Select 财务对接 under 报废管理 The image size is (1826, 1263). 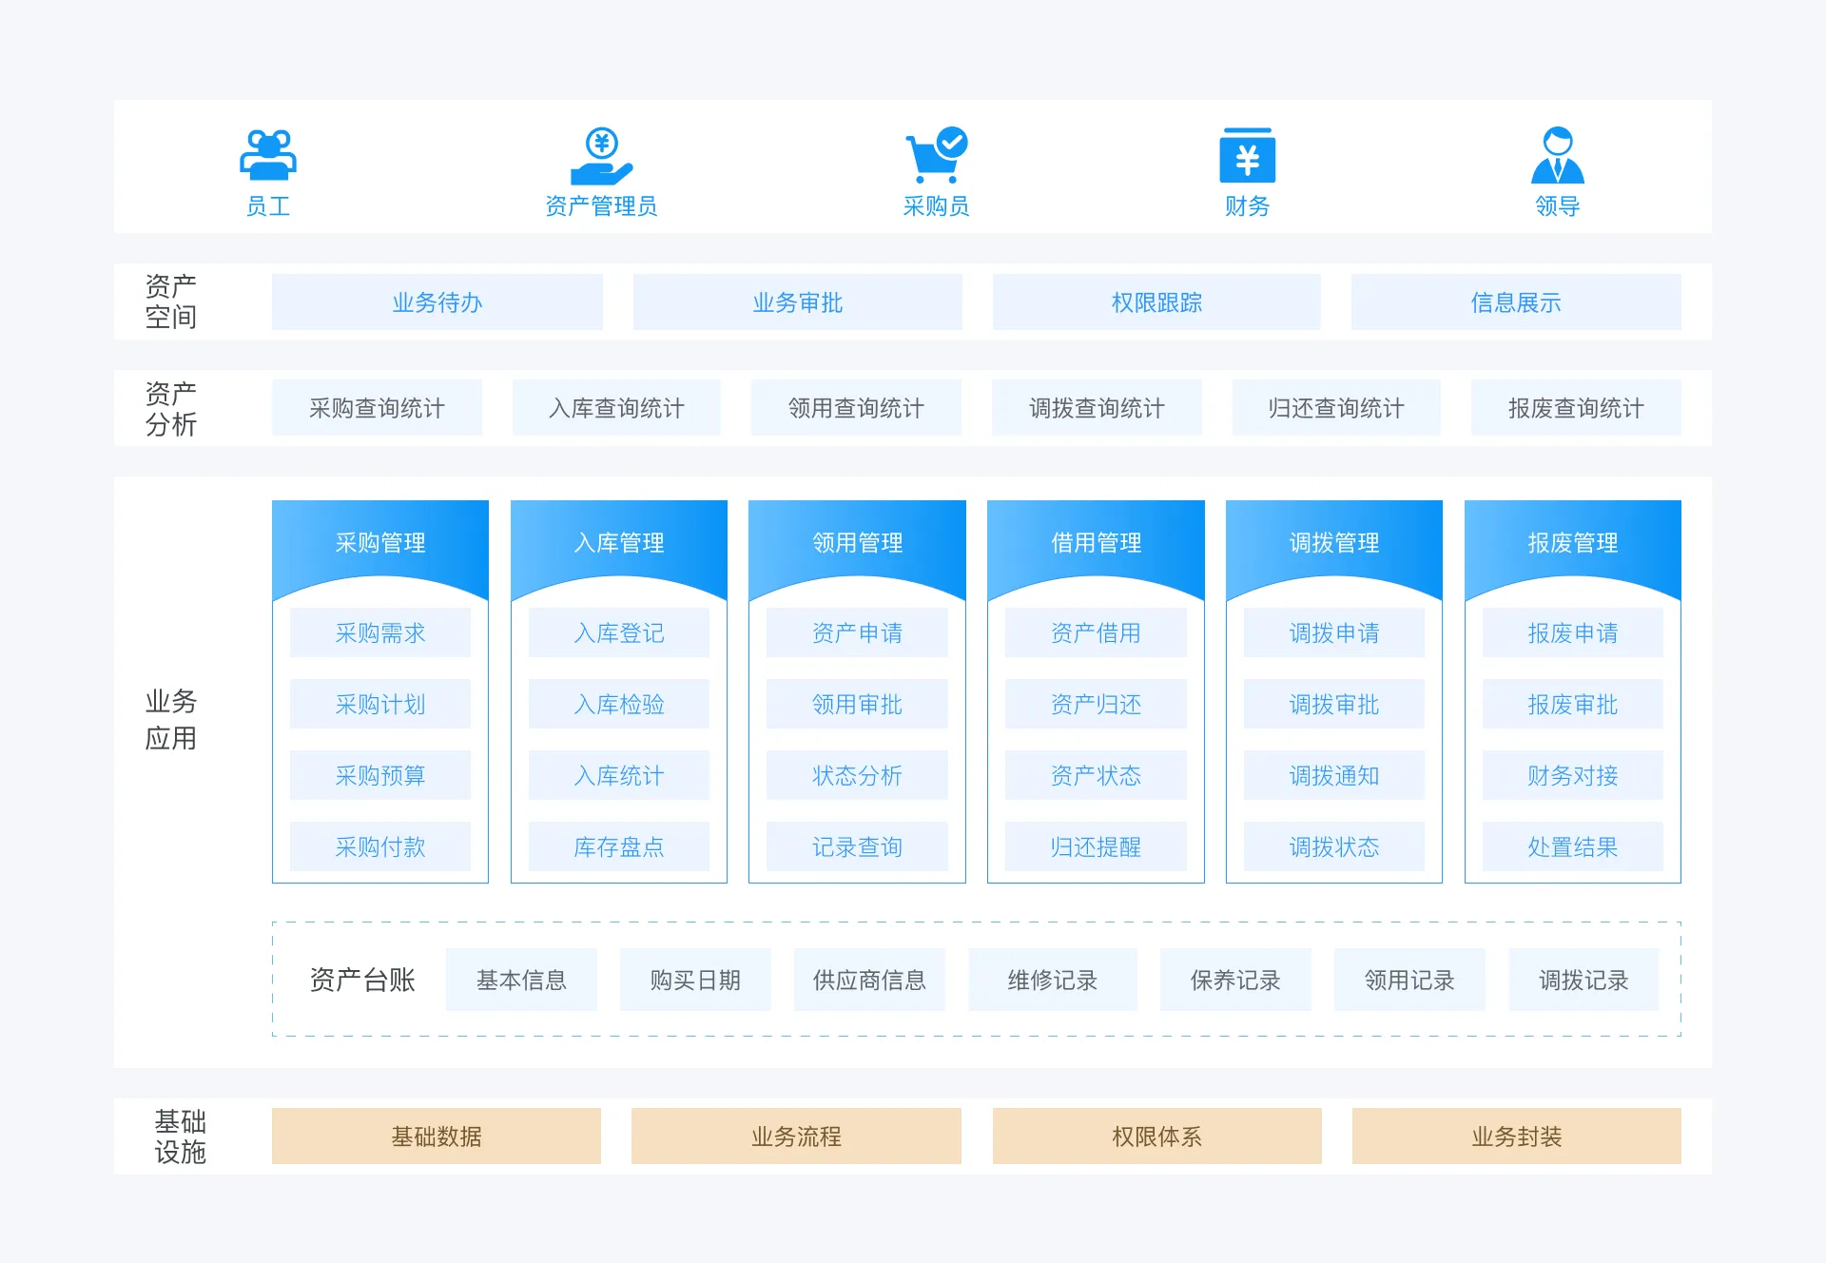click(x=1573, y=776)
